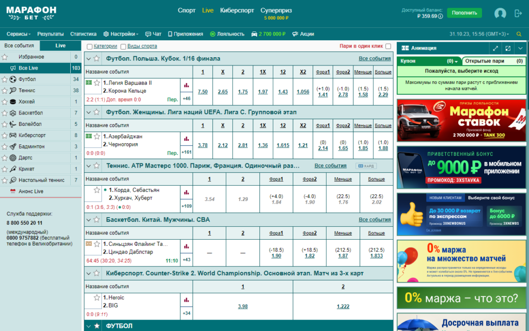Viewport: 529px width, 331px height.
Task: Open the Купон dropdown arrow
Action: 456,62
